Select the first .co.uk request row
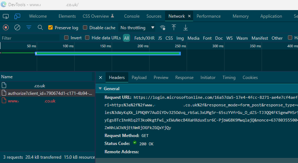This screenshot has height=163, width=298. pos(48,85)
